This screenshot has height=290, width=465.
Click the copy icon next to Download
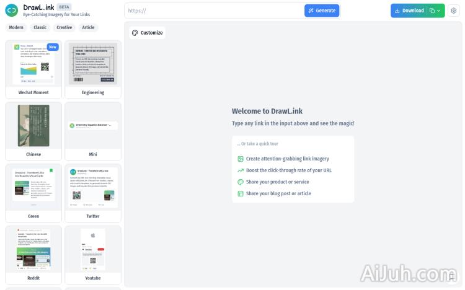coord(432,11)
